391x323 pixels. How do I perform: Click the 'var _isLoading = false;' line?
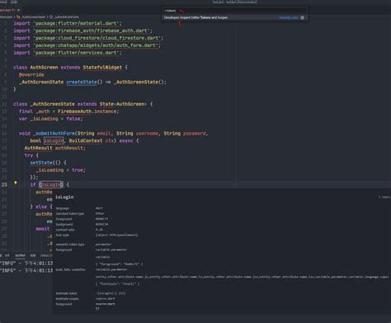50,119
